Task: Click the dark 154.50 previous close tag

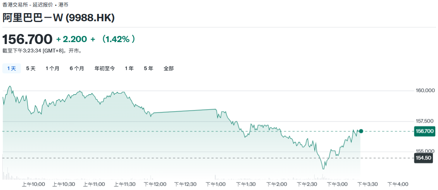Action: coord(423,158)
